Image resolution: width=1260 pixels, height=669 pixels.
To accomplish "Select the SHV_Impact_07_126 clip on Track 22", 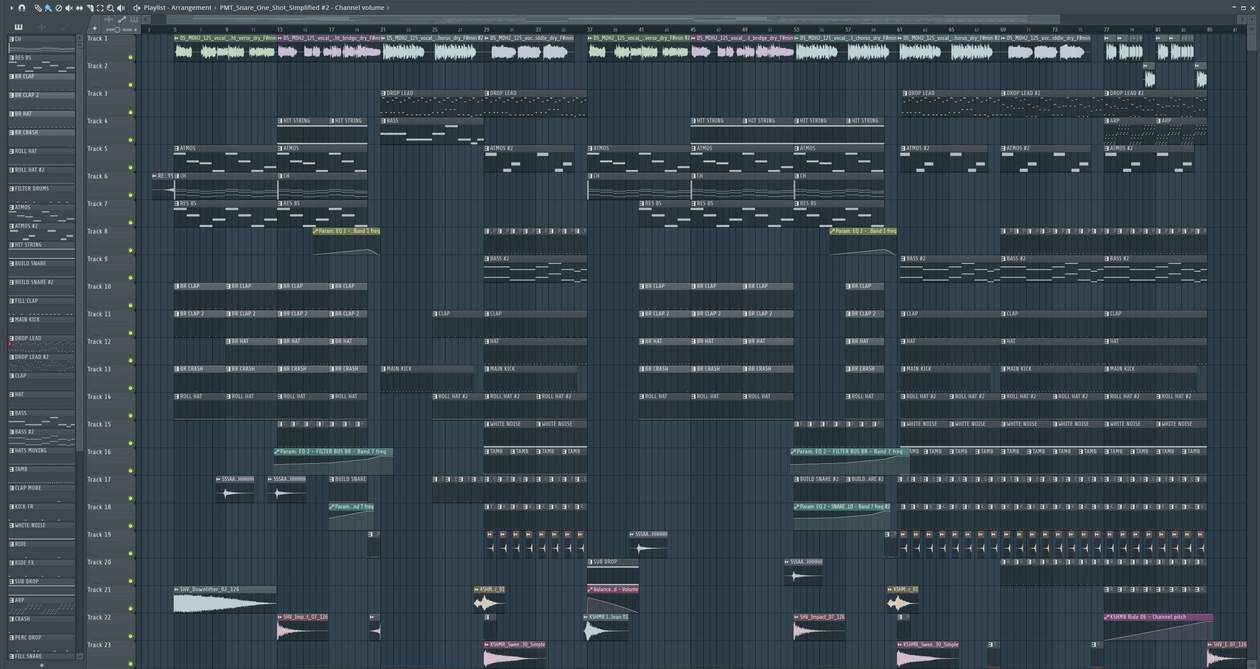I will pyautogui.click(x=819, y=627).
